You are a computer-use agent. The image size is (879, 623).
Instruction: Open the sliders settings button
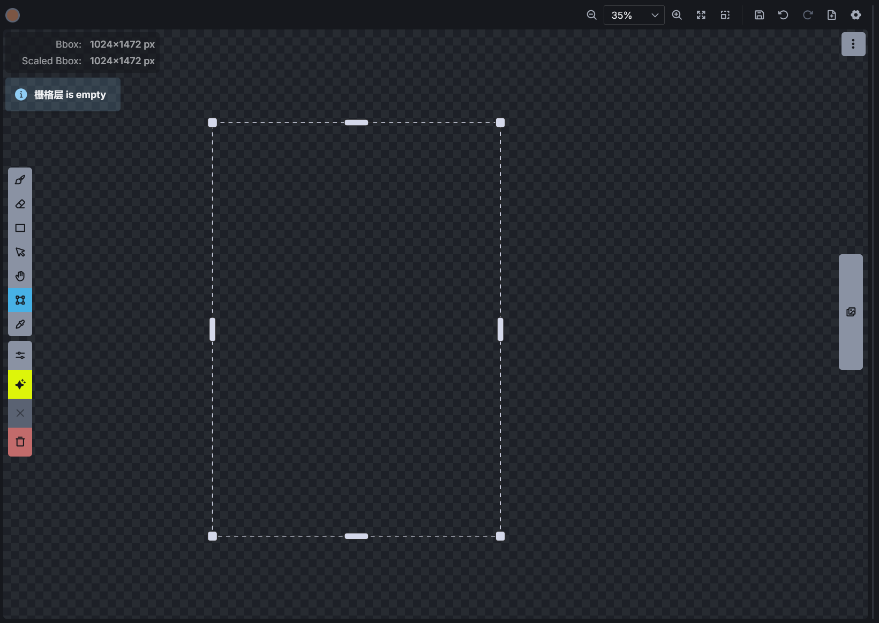(20, 355)
